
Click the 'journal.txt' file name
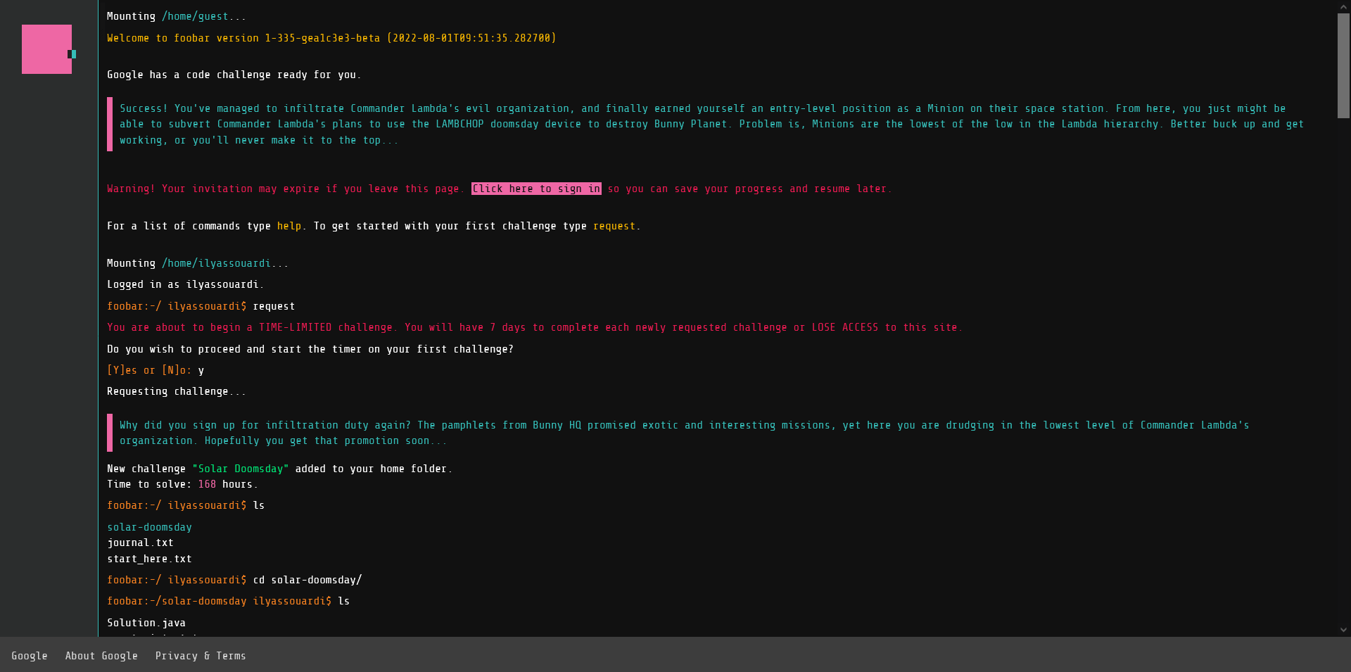tap(140, 543)
